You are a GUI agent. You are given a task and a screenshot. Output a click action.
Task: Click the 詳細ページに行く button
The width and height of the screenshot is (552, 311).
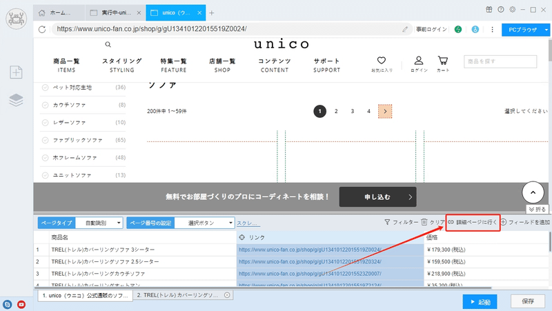[473, 222]
